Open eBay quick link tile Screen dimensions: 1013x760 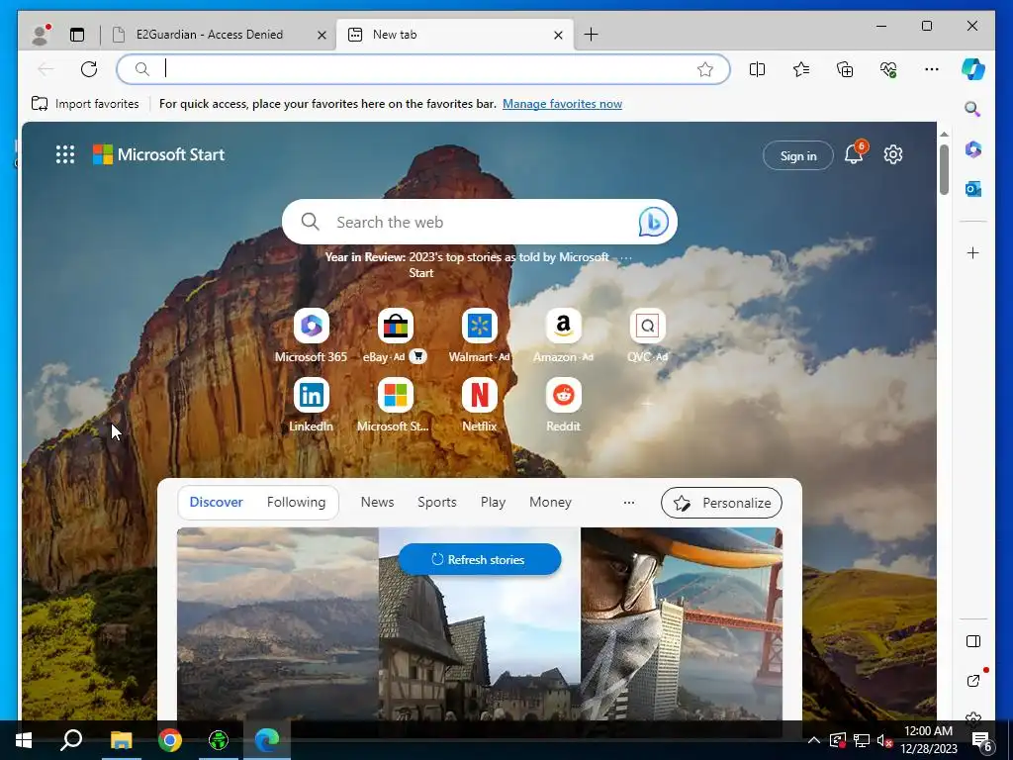click(x=396, y=334)
